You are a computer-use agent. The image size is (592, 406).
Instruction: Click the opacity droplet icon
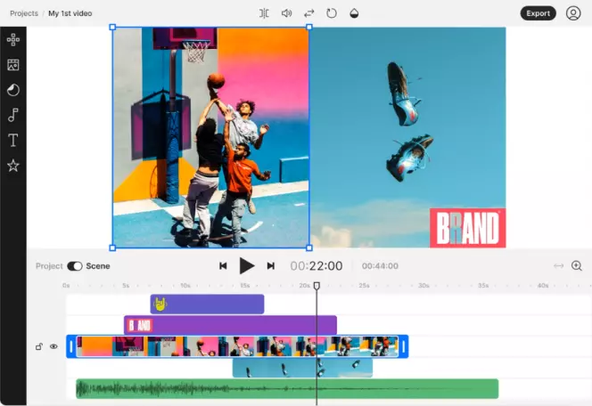click(354, 13)
